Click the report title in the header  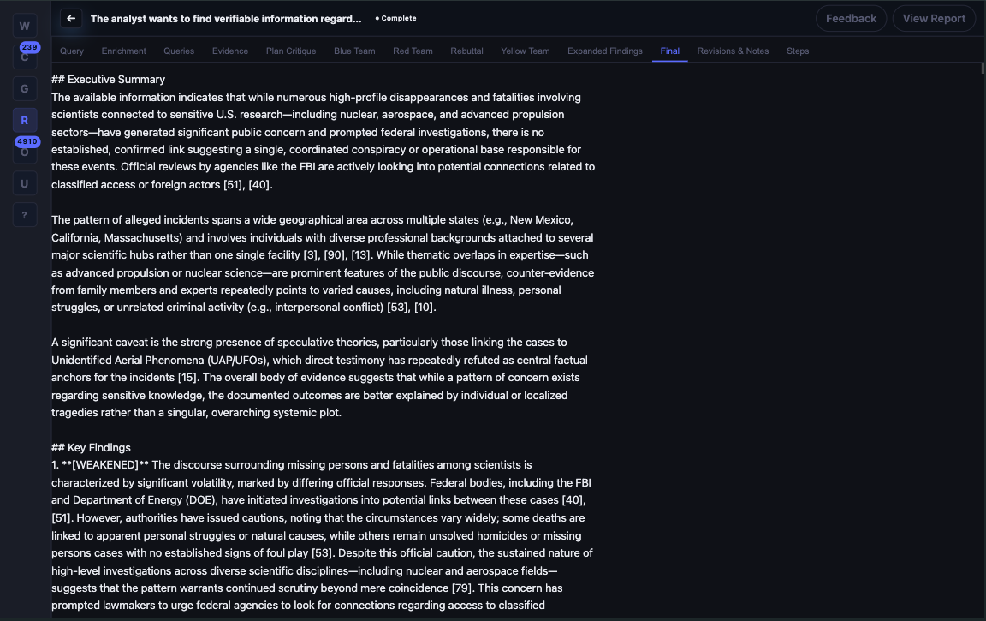coord(226,18)
